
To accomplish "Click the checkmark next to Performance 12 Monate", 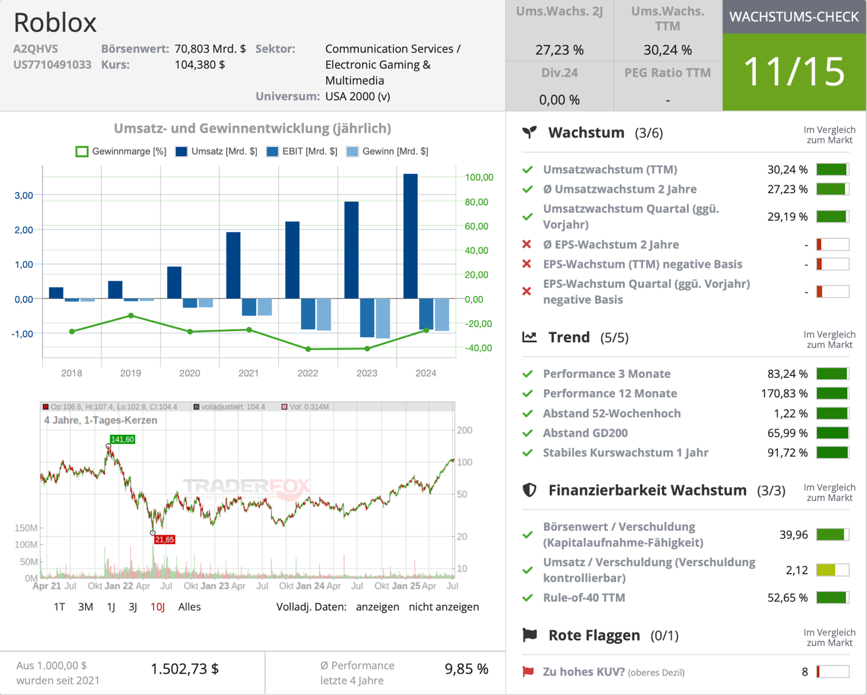I will click(527, 393).
